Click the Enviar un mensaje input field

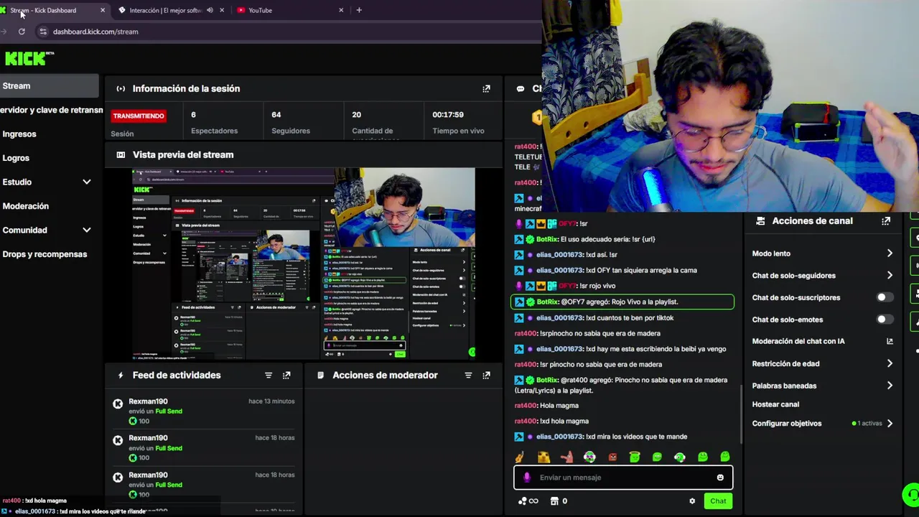tap(623, 478)
